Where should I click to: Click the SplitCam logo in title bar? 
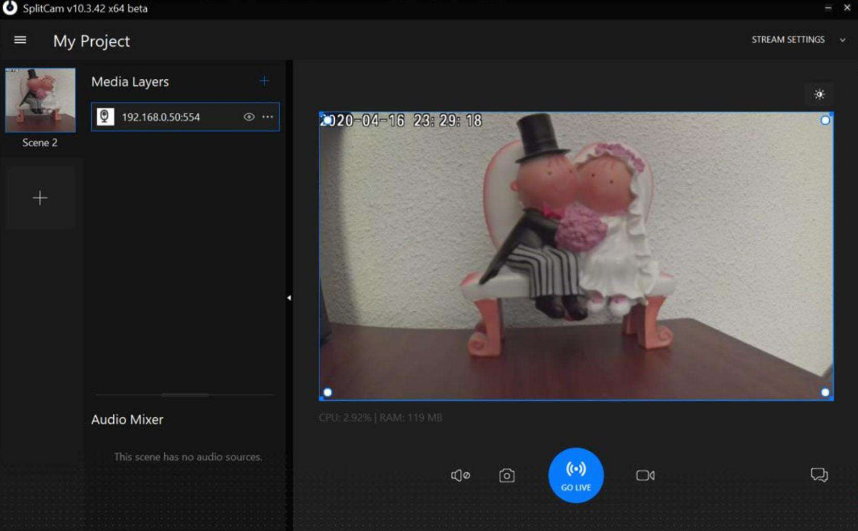tap(10, 8)
